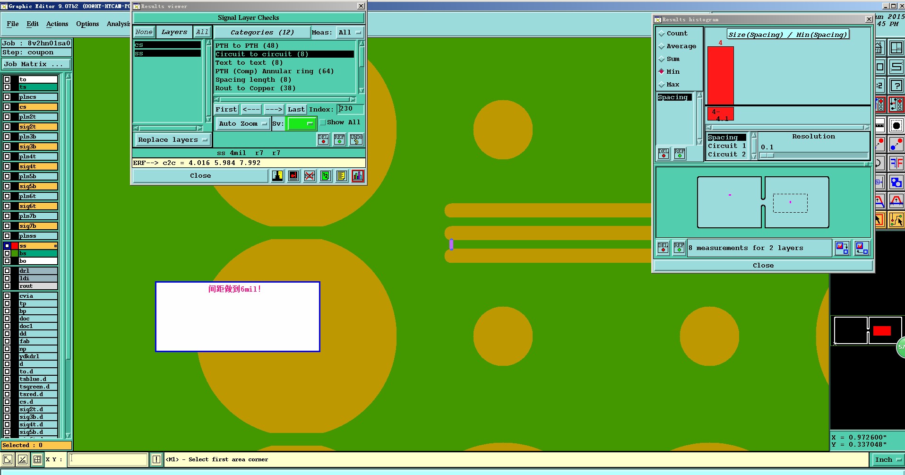This screenshot has width=905, height=475.
Task: Click the exclamation mark icon in bottom bar
Action: coord(156,459)
